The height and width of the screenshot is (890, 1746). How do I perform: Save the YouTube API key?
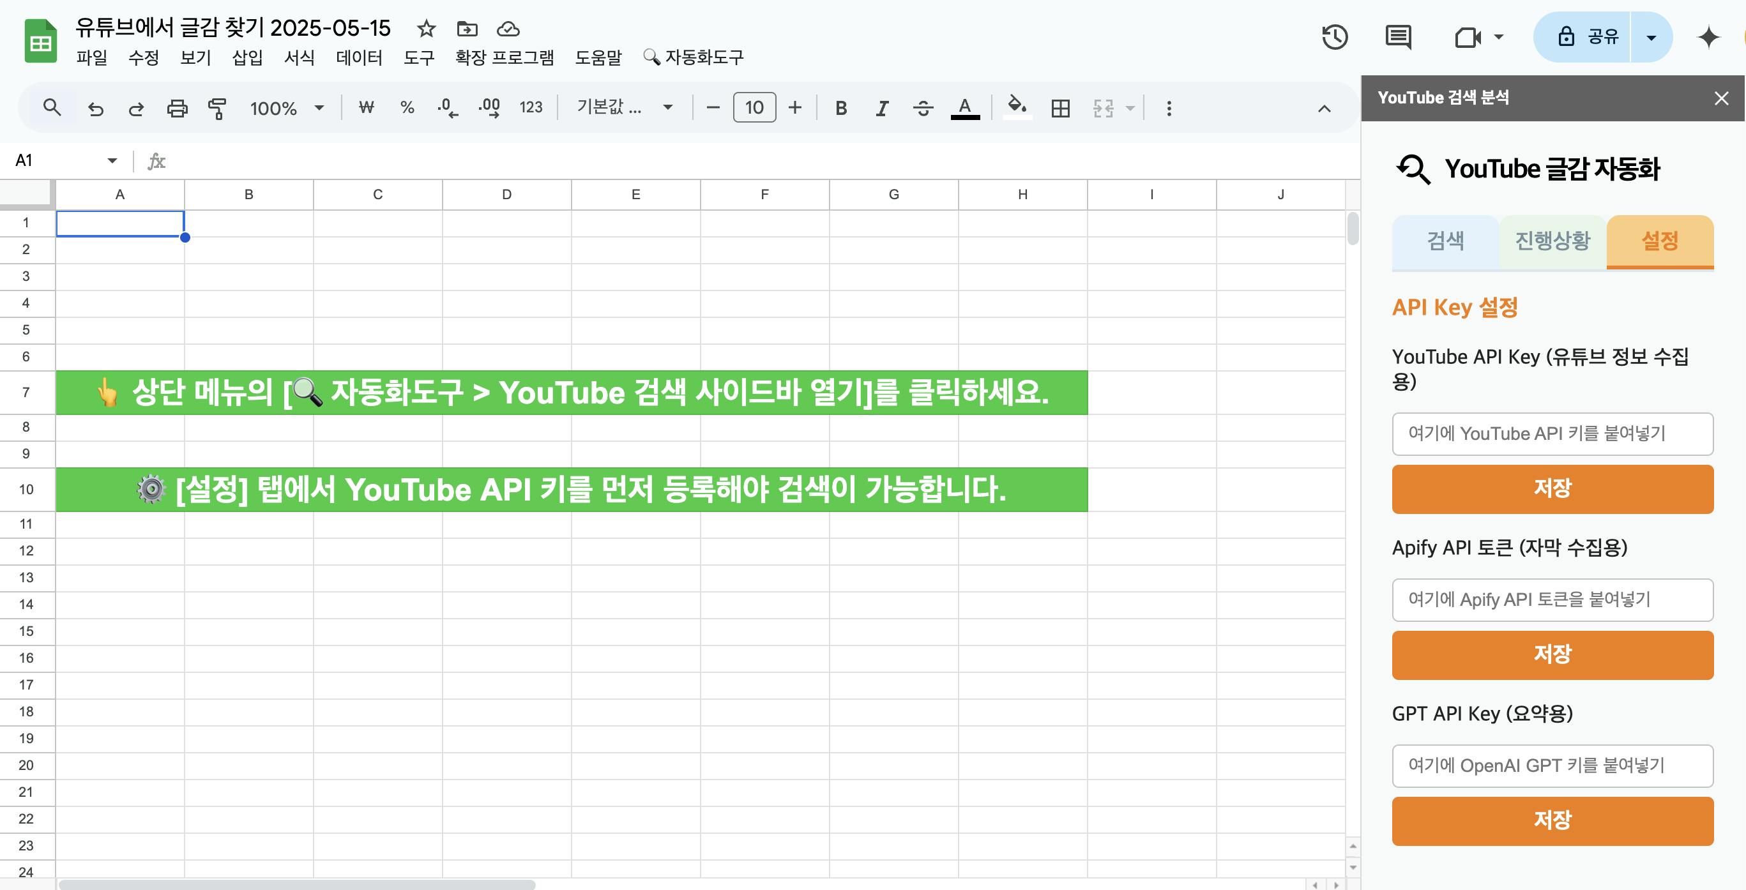[1553, 488]
